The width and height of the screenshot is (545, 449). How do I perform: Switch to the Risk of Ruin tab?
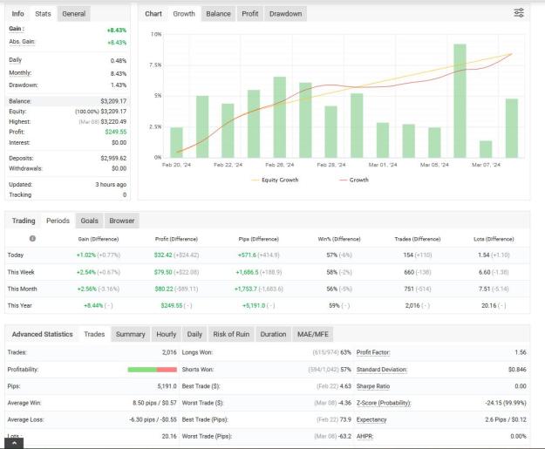click(x=231, y=334)
